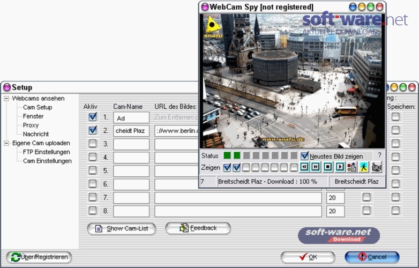This screenshot has height=268, width=419.
Task: Stop the webcam image download
Action: click(x=328, y=167)
